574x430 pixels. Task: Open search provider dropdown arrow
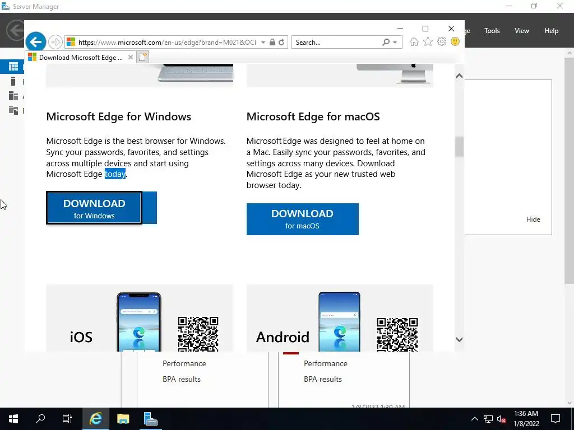coord(395,43)
